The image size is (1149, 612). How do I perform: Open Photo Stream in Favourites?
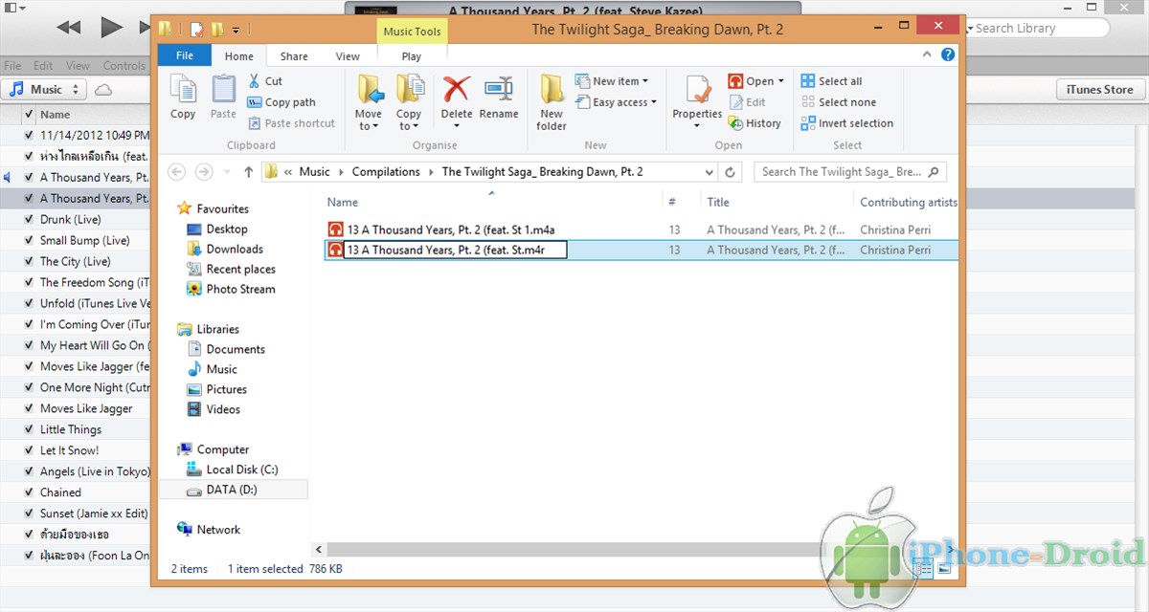point(240,290)
